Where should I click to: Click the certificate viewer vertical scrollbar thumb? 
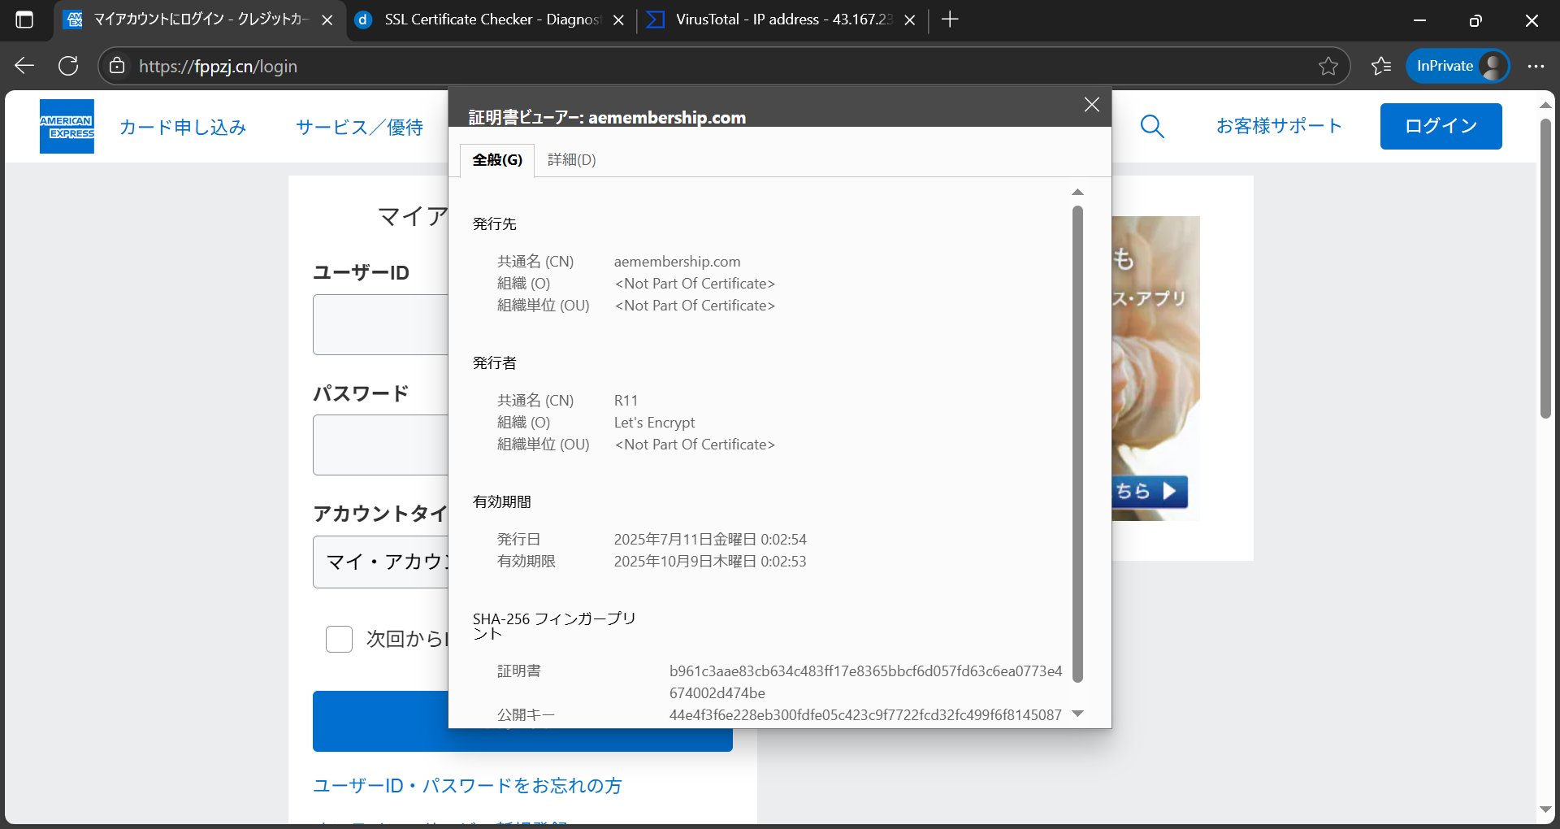[1077, 443]
